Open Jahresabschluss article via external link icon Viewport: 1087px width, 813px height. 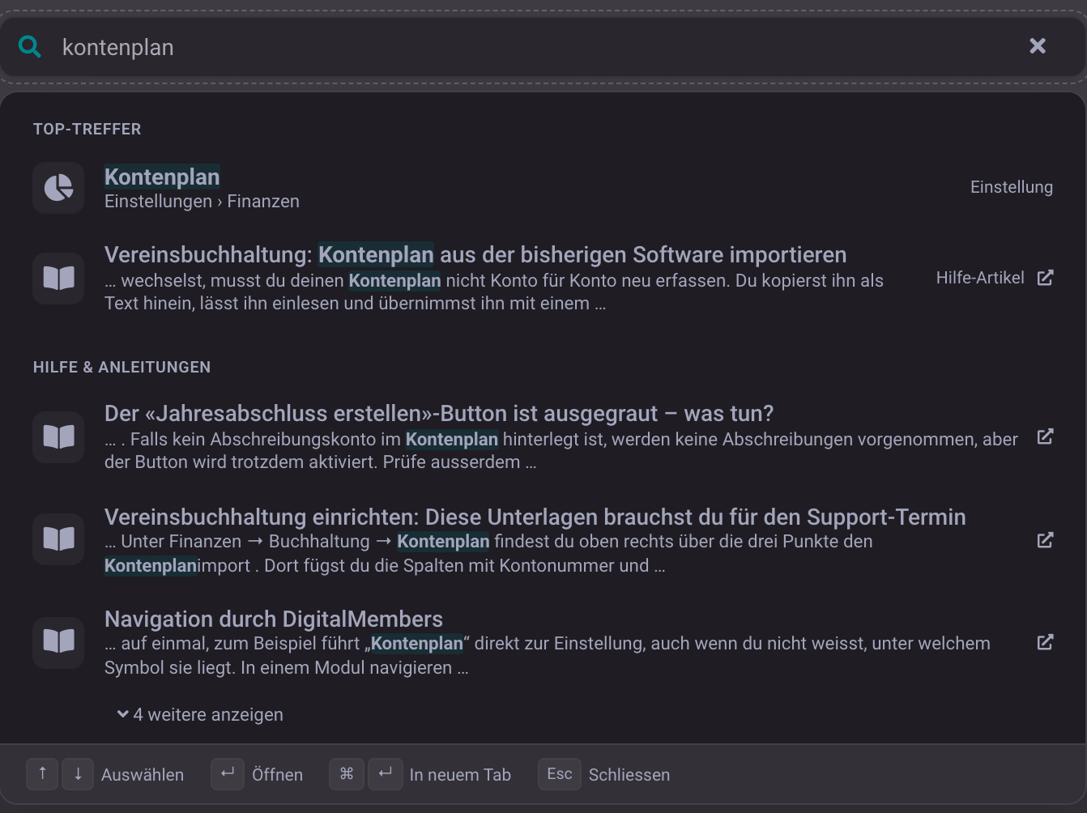pos(1046,436)
